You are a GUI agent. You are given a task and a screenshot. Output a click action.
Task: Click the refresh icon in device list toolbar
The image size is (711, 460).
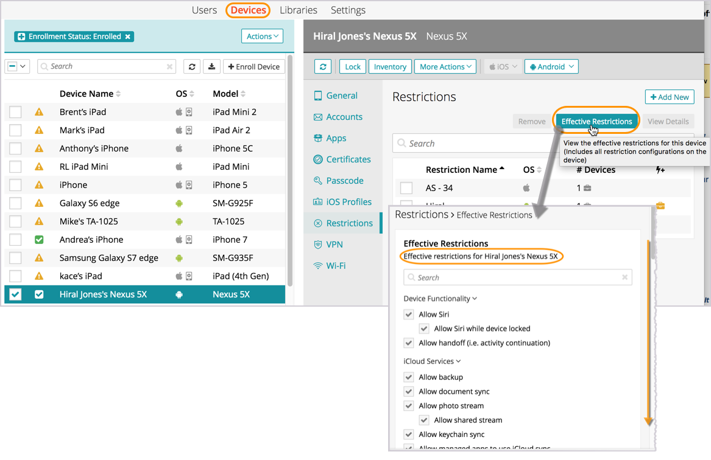click(x=192, y=67)
